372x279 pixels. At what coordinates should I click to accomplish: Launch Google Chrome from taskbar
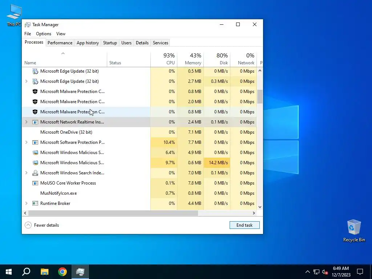point(62,272)
